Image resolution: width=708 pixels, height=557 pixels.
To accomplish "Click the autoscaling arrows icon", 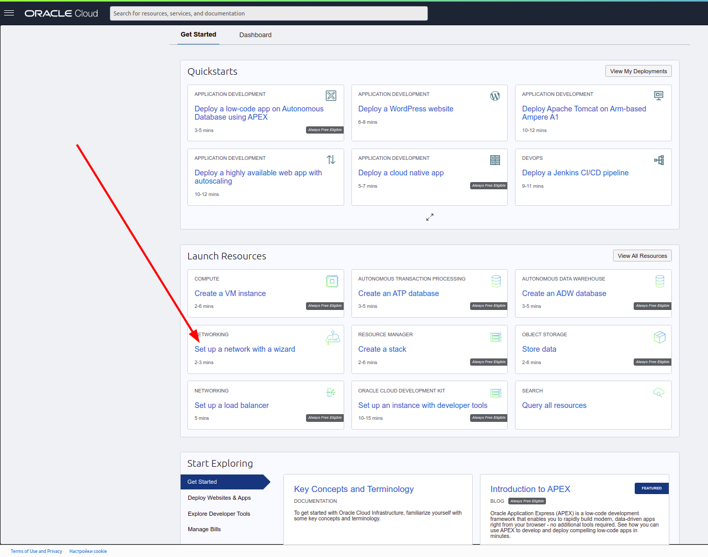I will click(x=331, y=159).
